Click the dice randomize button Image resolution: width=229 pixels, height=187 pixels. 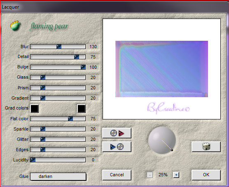(x=206, y=147)
